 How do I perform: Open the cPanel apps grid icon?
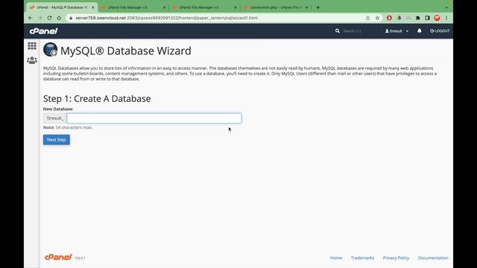32,46
